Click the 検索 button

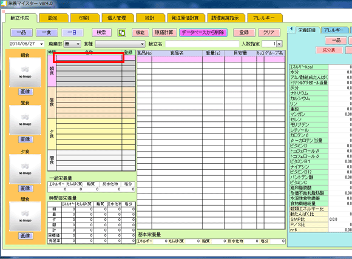[101, 33]
